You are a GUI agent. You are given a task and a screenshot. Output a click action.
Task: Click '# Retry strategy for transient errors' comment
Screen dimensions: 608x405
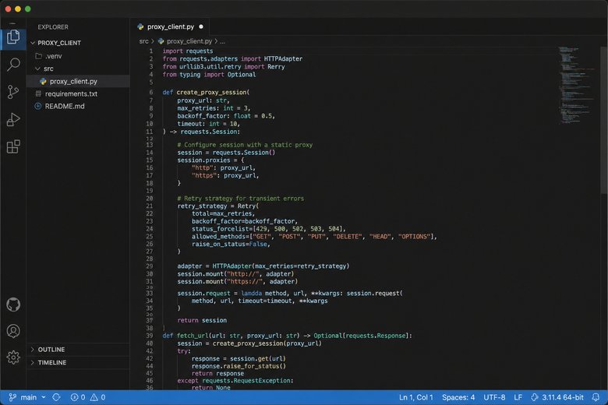coord(240,199)
